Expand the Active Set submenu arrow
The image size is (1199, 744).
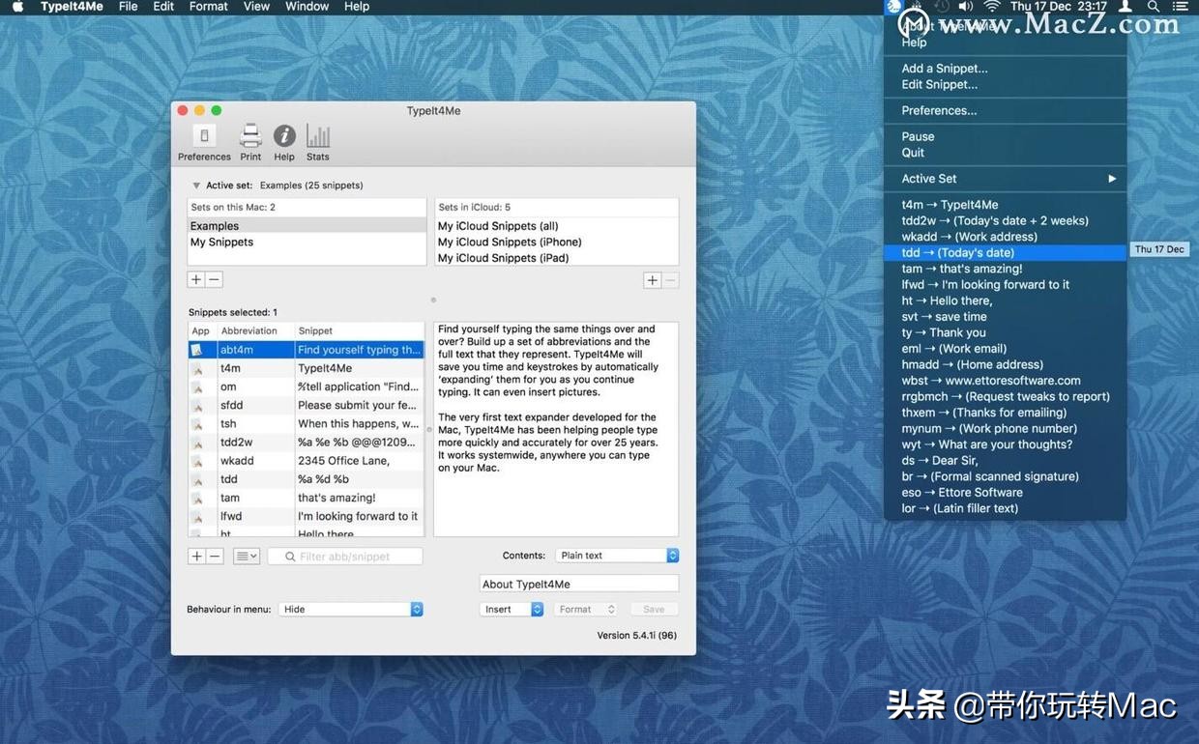(1110, 178)
